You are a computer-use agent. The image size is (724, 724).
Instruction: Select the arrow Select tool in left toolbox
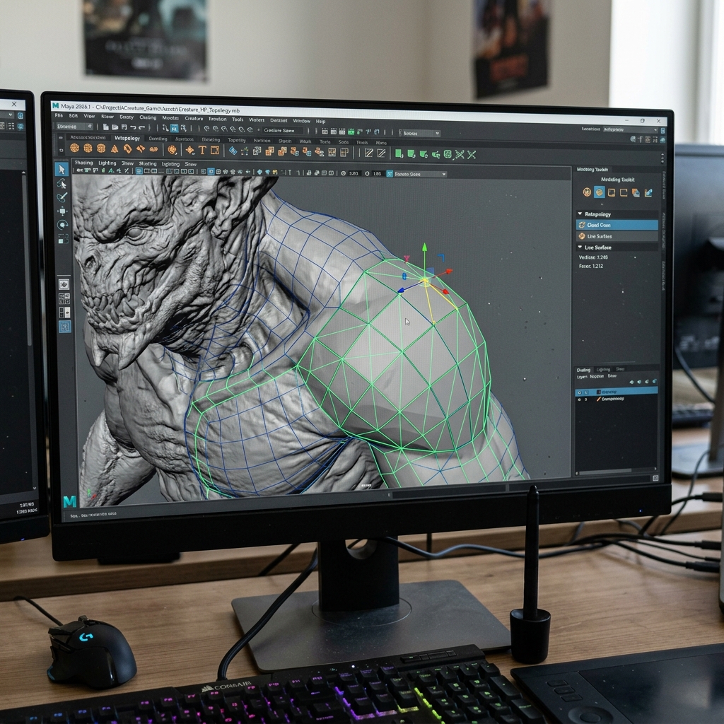click(62, 170)
